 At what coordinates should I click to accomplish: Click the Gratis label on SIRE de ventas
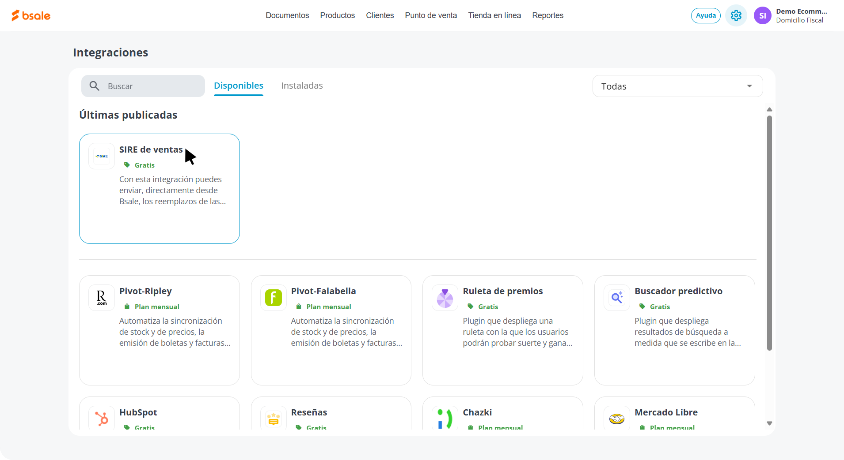[x=144, y=165]
